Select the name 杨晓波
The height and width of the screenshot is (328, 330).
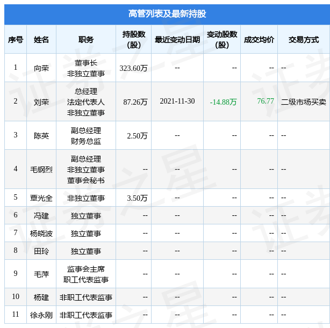41,234
